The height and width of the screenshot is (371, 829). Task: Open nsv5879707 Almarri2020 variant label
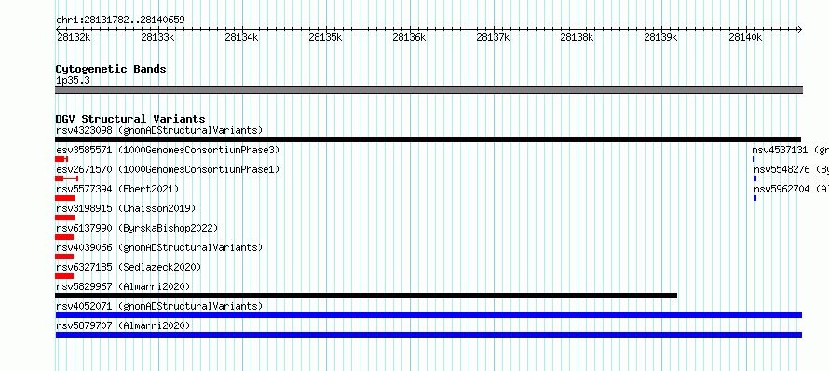pos(123,325)
